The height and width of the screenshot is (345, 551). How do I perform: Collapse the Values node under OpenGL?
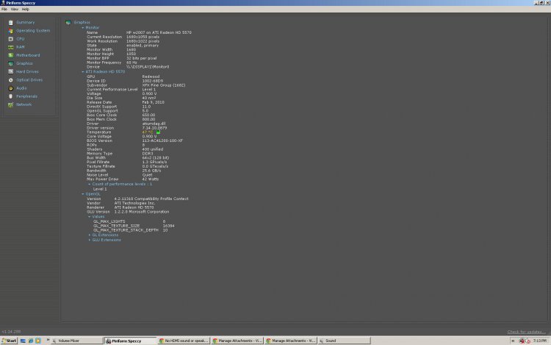(x=89, y=217)
